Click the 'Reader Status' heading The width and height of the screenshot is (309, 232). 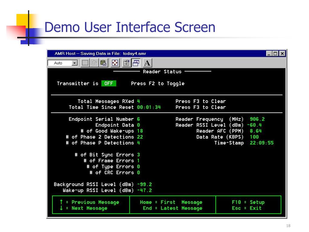point(162,72)
